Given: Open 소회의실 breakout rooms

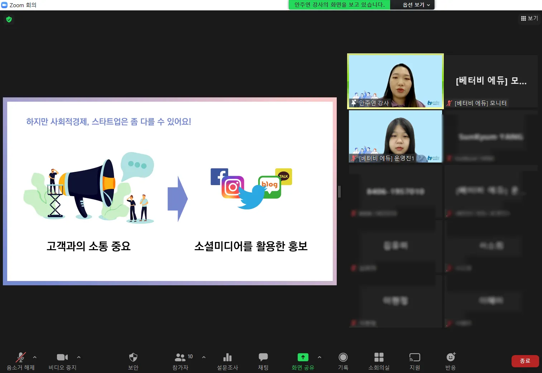Looking at the screenshot, I should [379, 361].
